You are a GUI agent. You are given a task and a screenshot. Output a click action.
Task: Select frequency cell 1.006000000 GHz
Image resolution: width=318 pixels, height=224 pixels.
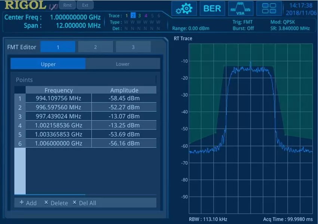pyautogui.click(x=58, y=143)
